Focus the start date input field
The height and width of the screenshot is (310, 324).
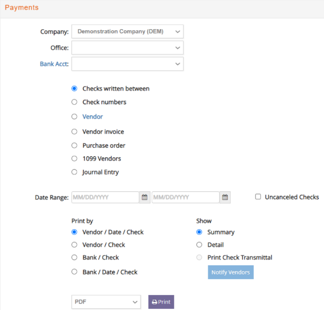click(105, 197)
